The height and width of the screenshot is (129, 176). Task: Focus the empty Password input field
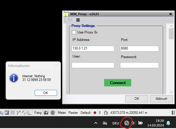pos(139,65)
